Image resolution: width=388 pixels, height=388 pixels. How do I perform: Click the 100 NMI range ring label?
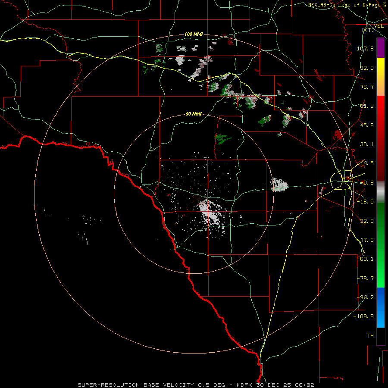(194, 34)
